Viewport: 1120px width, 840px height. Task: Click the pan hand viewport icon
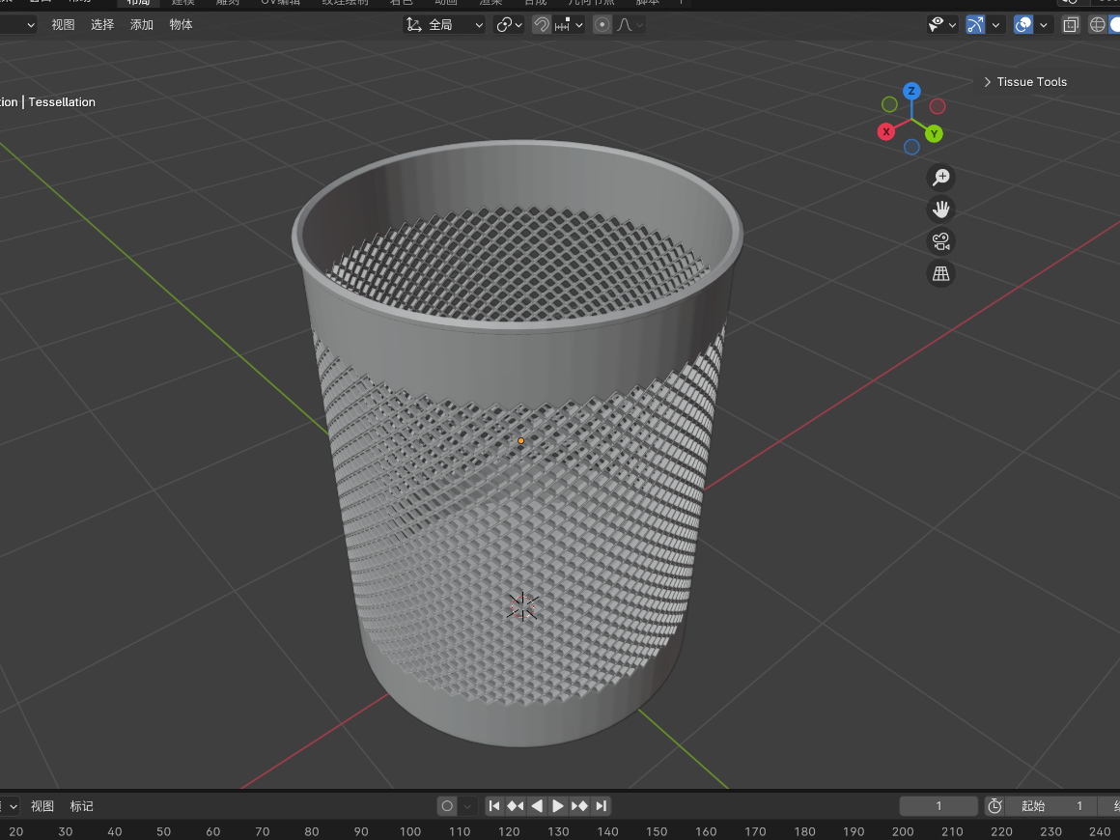pyautogui.click(x=940, y=209)
